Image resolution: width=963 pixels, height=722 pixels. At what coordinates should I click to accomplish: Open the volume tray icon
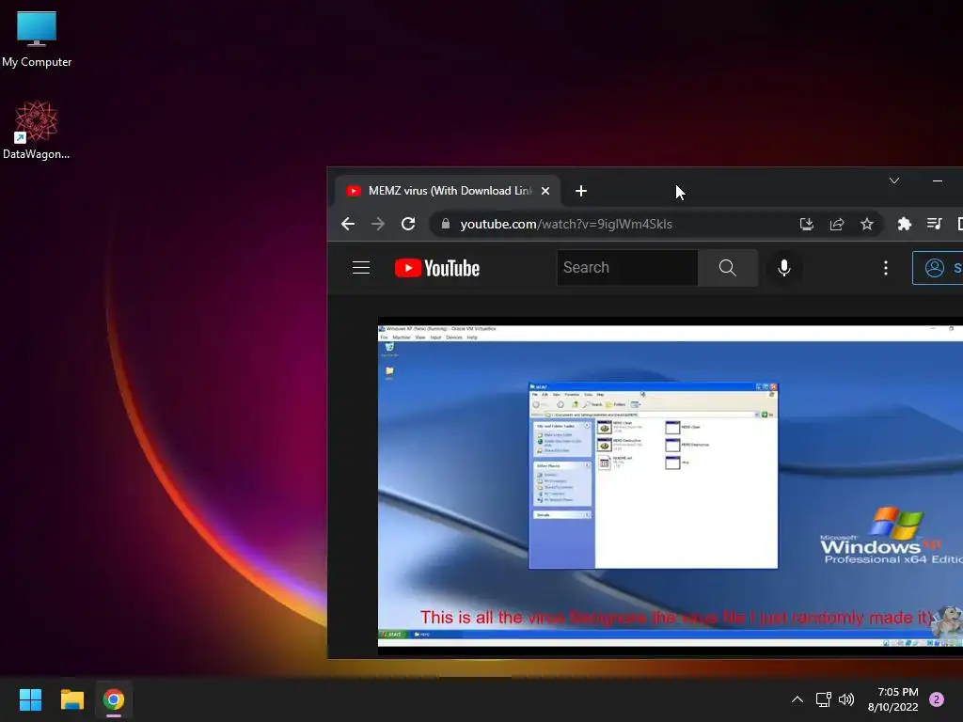[x=846, y=699]
